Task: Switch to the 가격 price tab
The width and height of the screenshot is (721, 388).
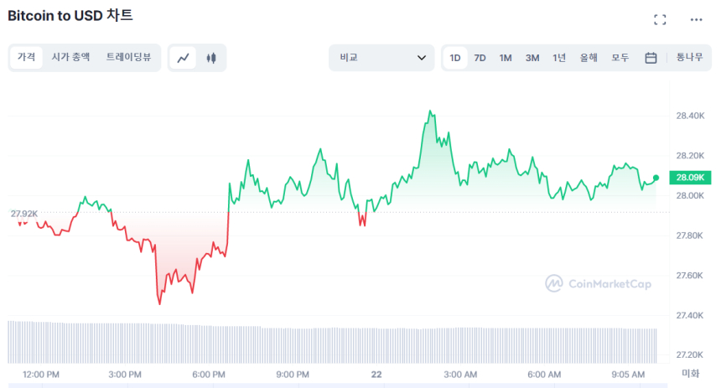Action: click(x=26, y=57)
